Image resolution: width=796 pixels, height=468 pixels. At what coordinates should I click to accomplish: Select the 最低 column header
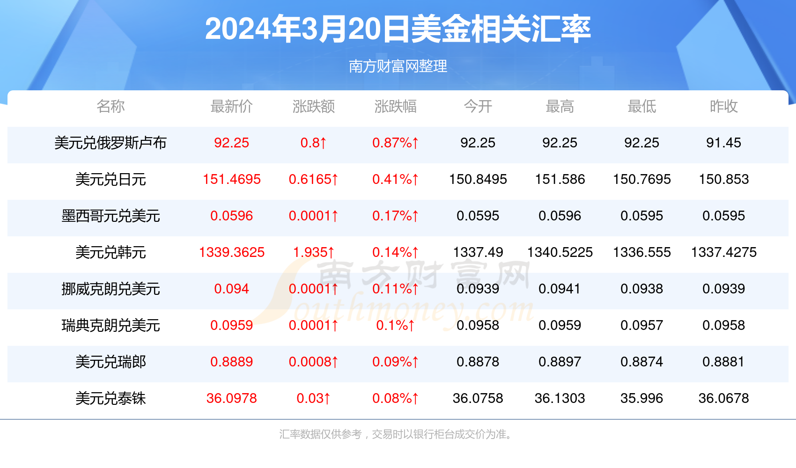tap(641, 106)
